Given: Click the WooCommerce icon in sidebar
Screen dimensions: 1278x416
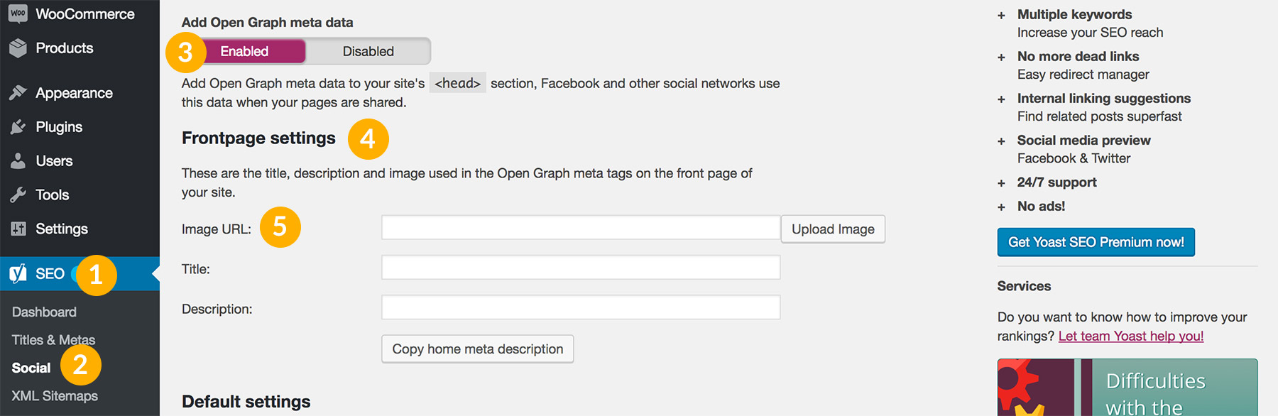Looking at the screenshot, I should [x=18, y=13].
